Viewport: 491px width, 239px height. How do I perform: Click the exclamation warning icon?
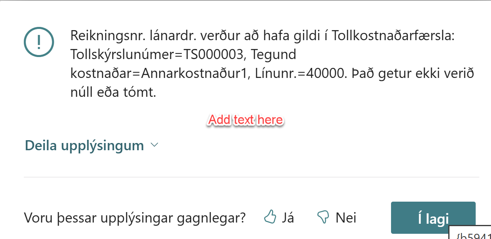39,41
